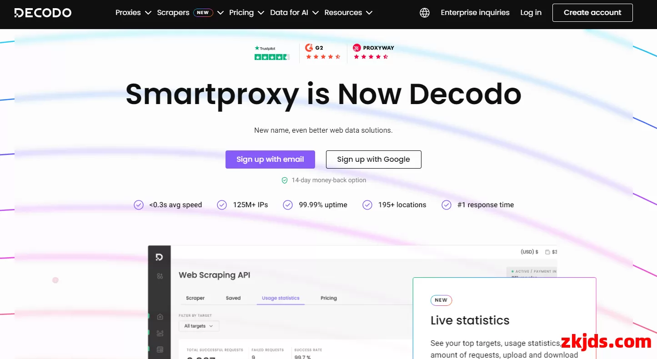Select the Usage statistics tab
The image size is (657, 359).
[x=281, y=298]
